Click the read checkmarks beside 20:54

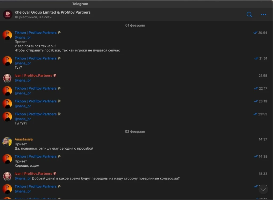click(x=255, y=33)
